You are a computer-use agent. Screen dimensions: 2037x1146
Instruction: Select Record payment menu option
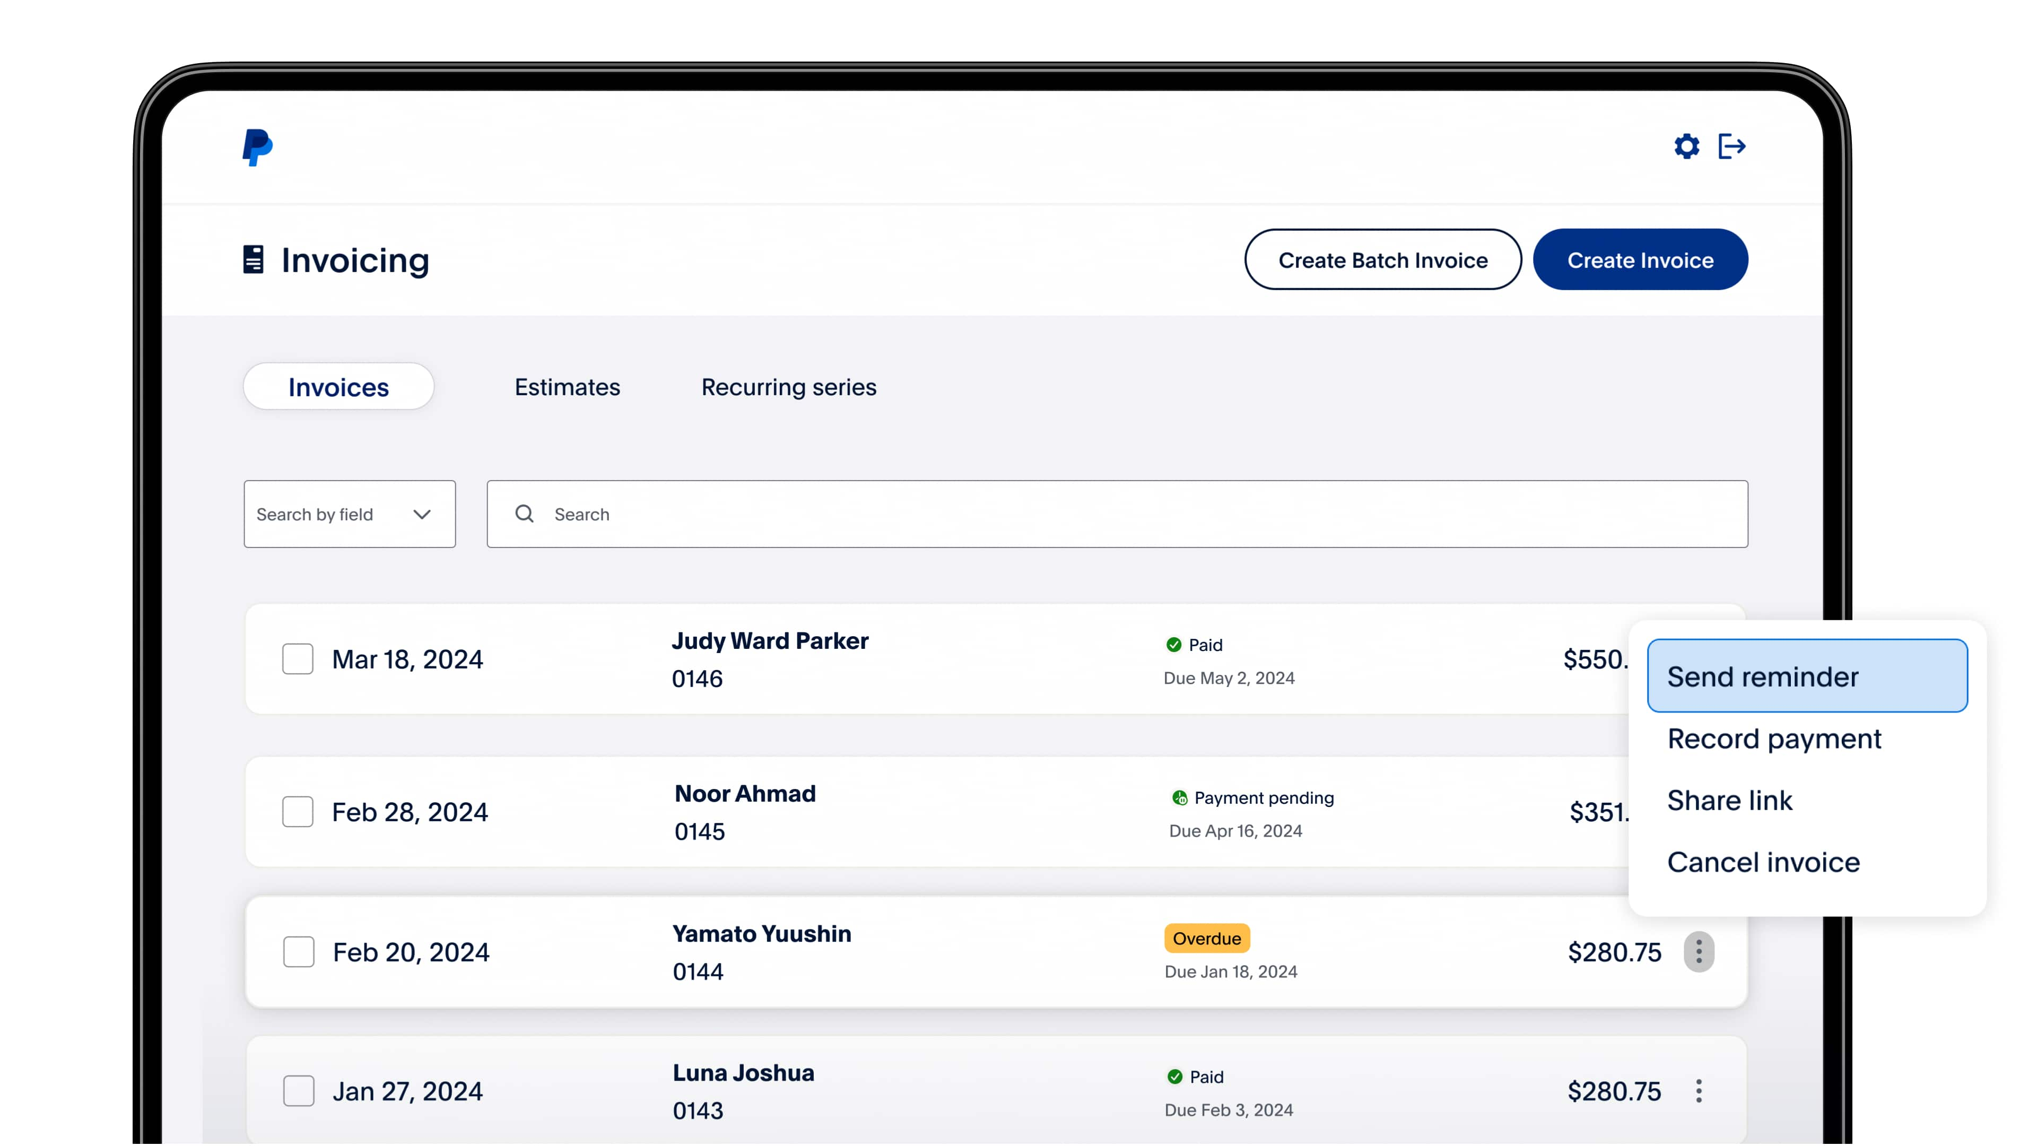1774,739
